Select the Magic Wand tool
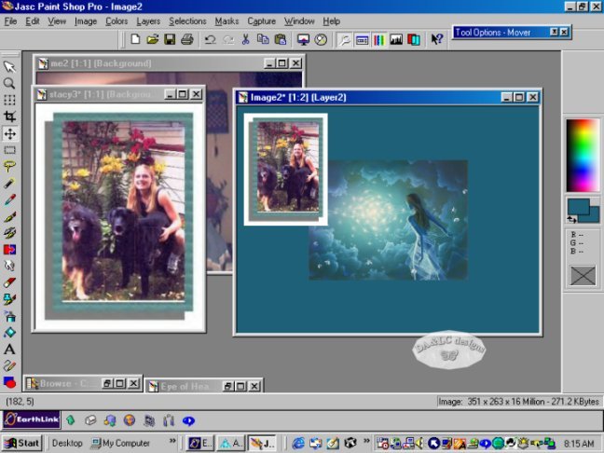Screen dimensions: 604x453 click(x=9, y=183)
